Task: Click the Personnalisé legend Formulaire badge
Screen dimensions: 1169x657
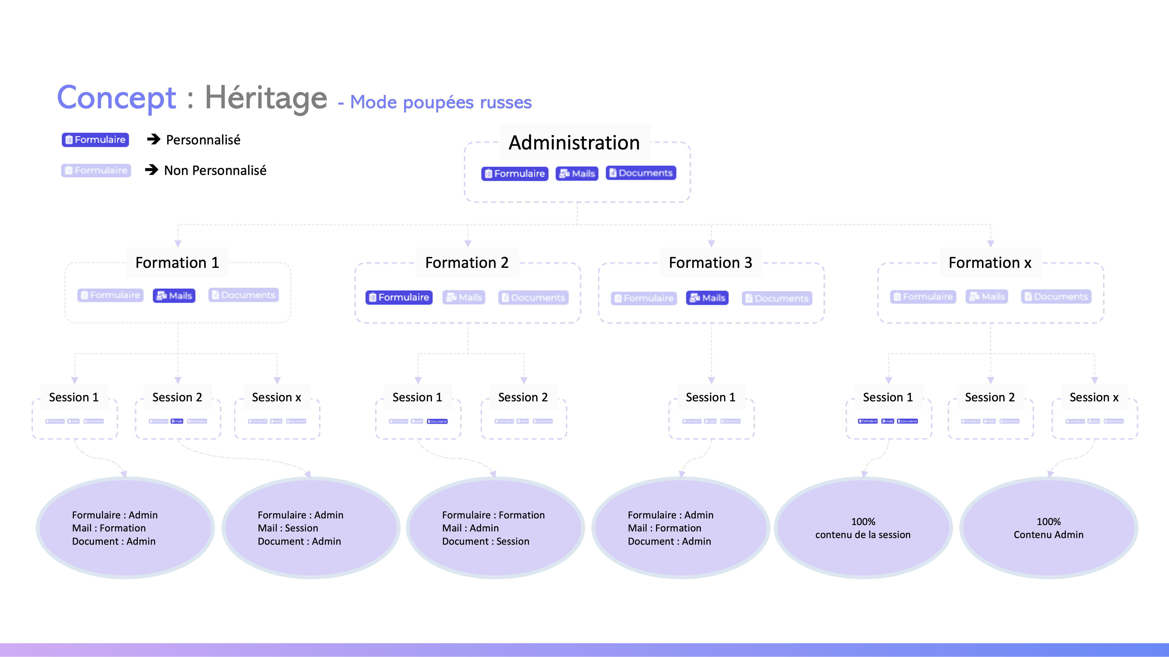Action: [x=95, y=140]
